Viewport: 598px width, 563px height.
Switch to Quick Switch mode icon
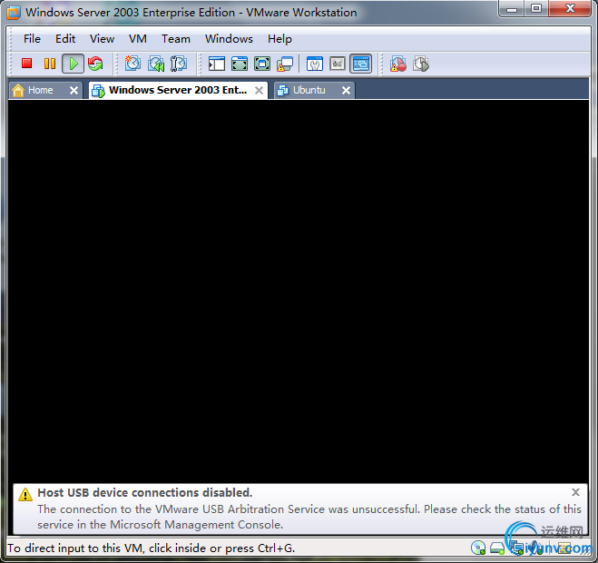240,64
